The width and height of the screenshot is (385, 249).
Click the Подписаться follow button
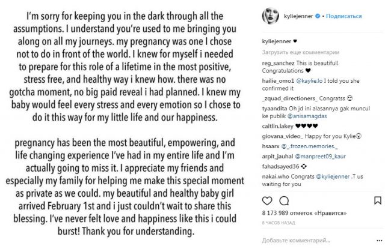point(343,16)
